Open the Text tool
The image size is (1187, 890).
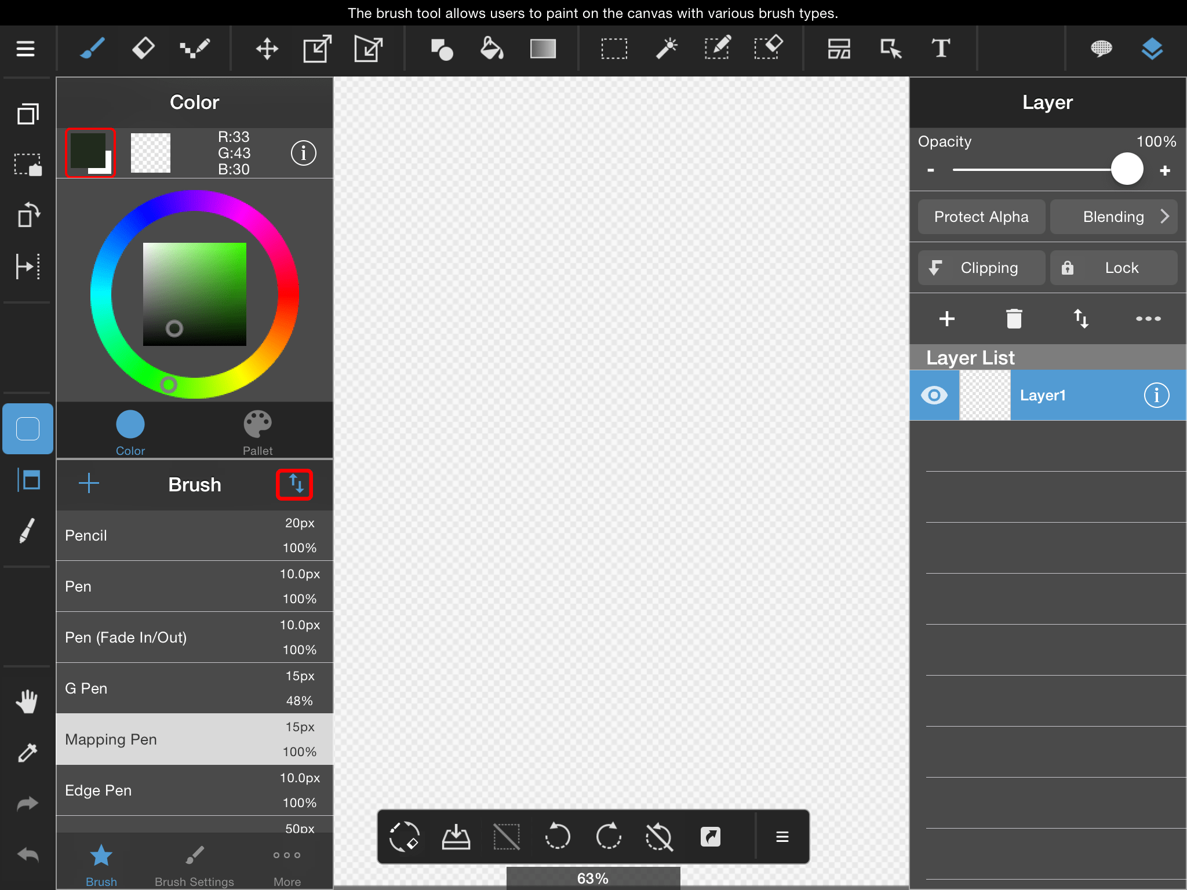pyautogui.click(x=940, y=49)
